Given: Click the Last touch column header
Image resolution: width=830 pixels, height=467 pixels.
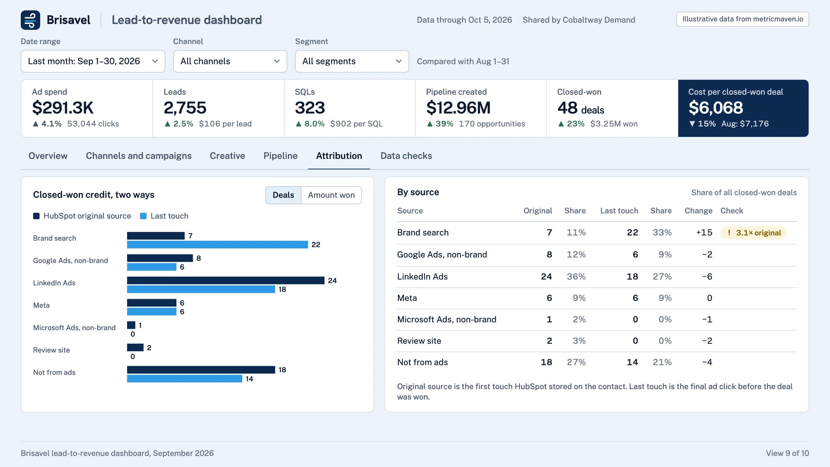Looking at the screenshot, I should tap(619, 211).
